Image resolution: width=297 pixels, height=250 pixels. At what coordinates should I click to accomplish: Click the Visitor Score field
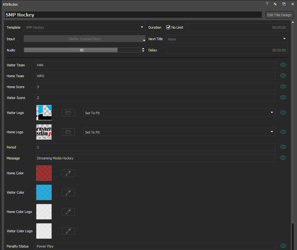pos(156,98)
